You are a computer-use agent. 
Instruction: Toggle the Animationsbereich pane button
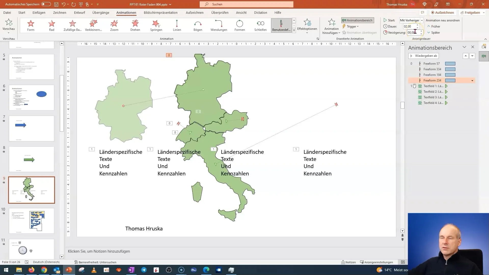point(358,20)
